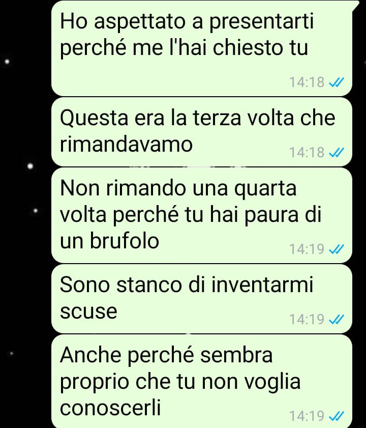Tap the 14:19 timestamp under 'scuse'
The image size is (366, 428).
(307, 320)
